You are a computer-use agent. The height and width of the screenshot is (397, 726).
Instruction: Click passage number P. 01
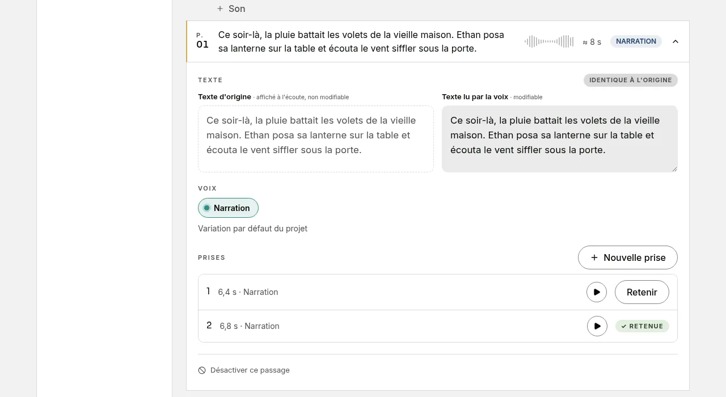(x=202, y=41)
